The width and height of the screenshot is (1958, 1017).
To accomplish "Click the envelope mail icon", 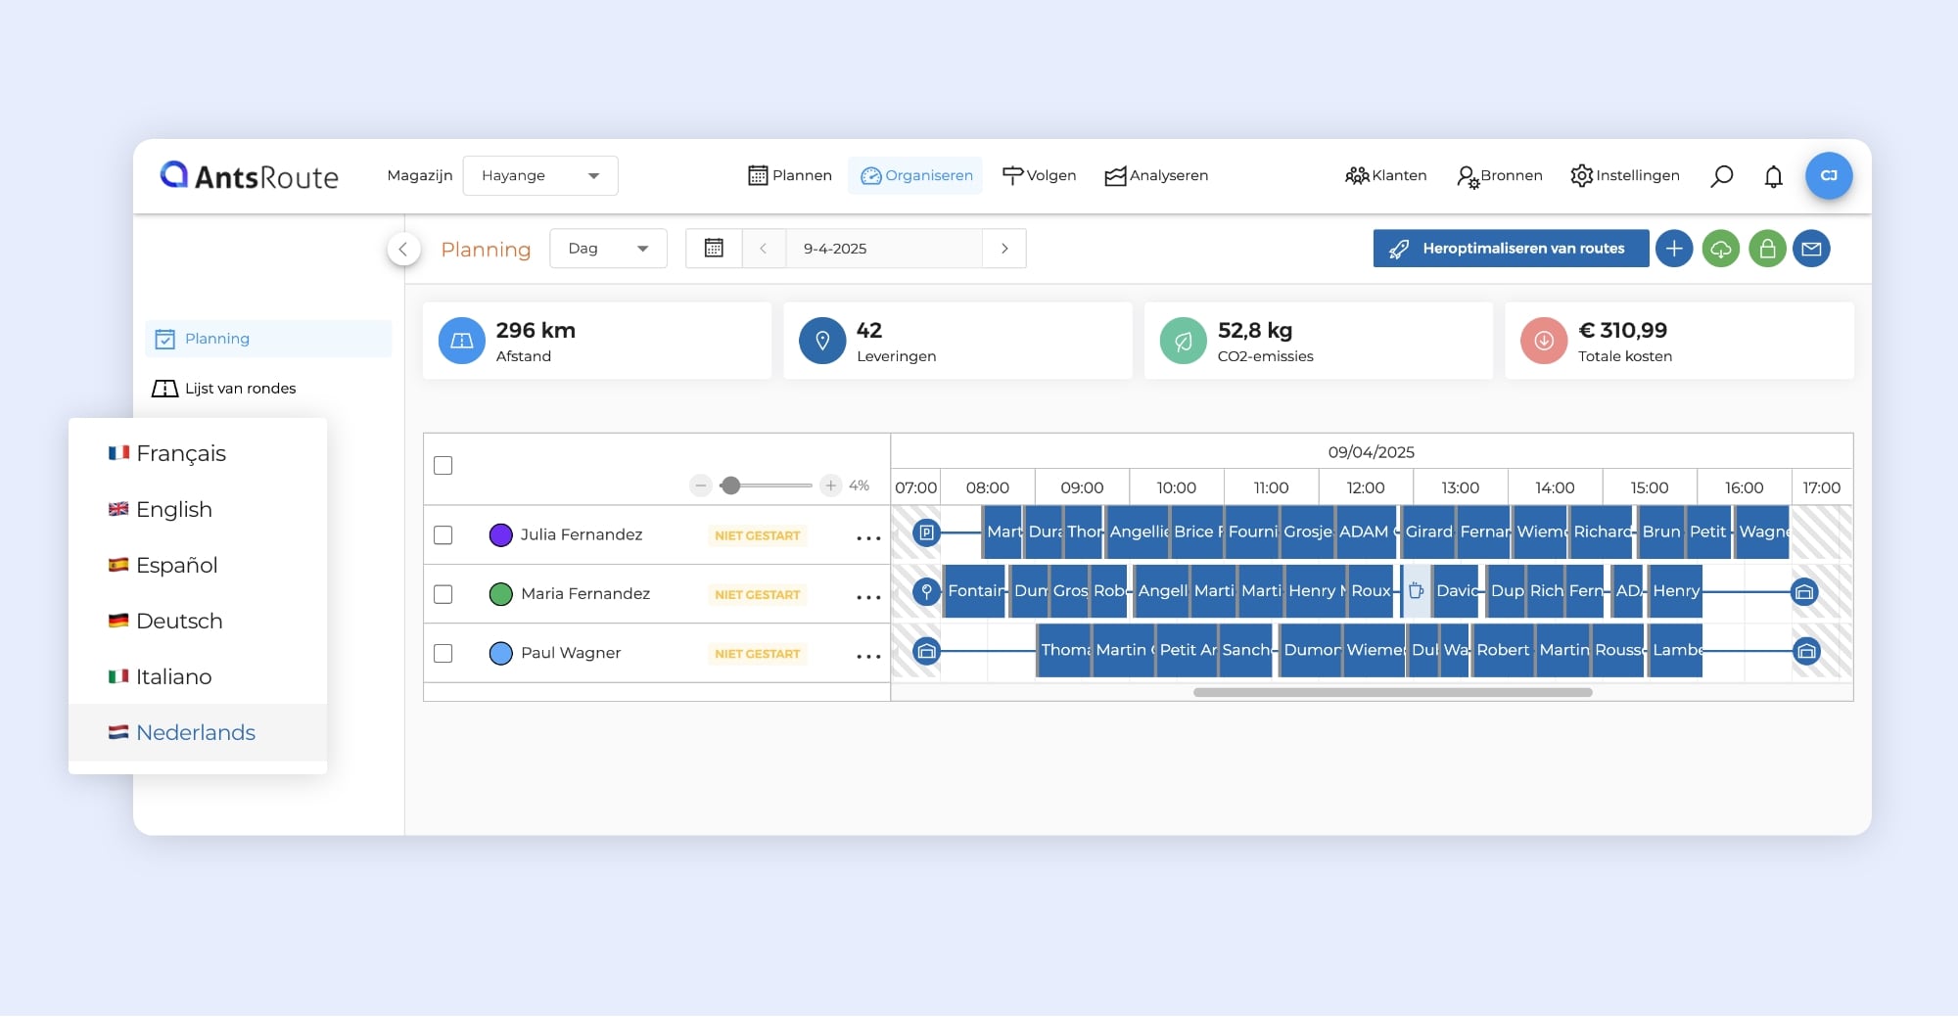I will click(x=1811, y=249).
